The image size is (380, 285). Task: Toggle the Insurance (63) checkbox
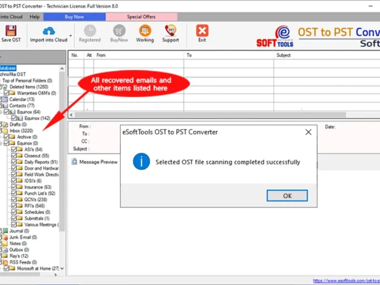tap(14, 187)
